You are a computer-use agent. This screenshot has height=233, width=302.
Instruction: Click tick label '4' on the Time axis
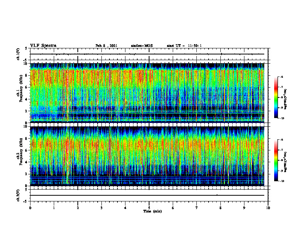pos(125,208)
